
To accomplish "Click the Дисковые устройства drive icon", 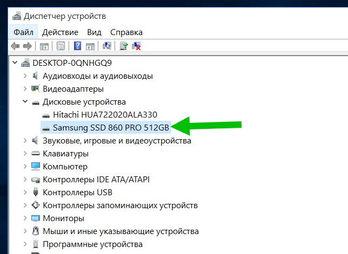I will click(36, 102).
